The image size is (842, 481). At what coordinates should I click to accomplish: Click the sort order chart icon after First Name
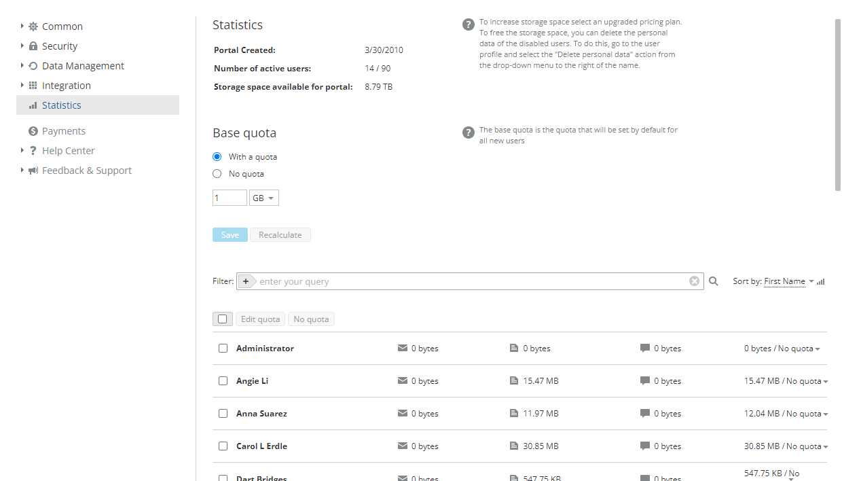click(820, 281)
